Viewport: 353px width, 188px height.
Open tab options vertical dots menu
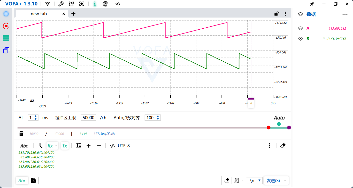coord(285,14)
